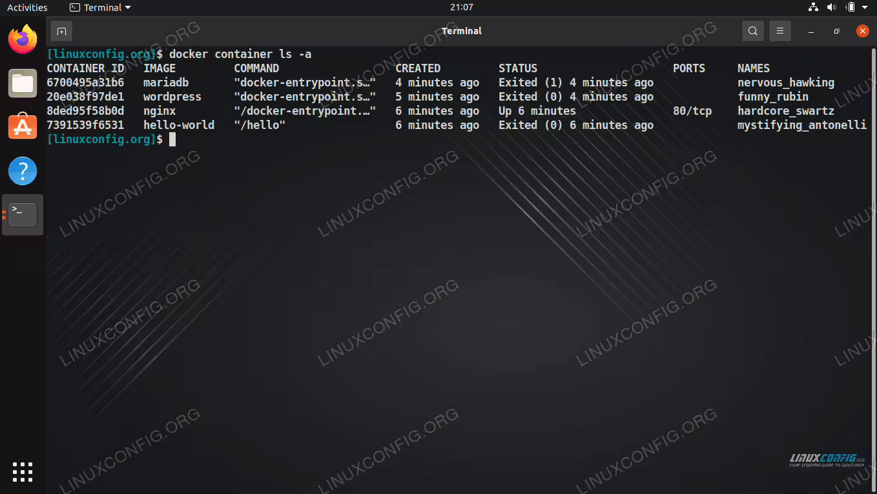This screenshot has height=494, width=877.
Task: Click the Terminal window title
Action: pyautogui.click(x=462, y=31)
